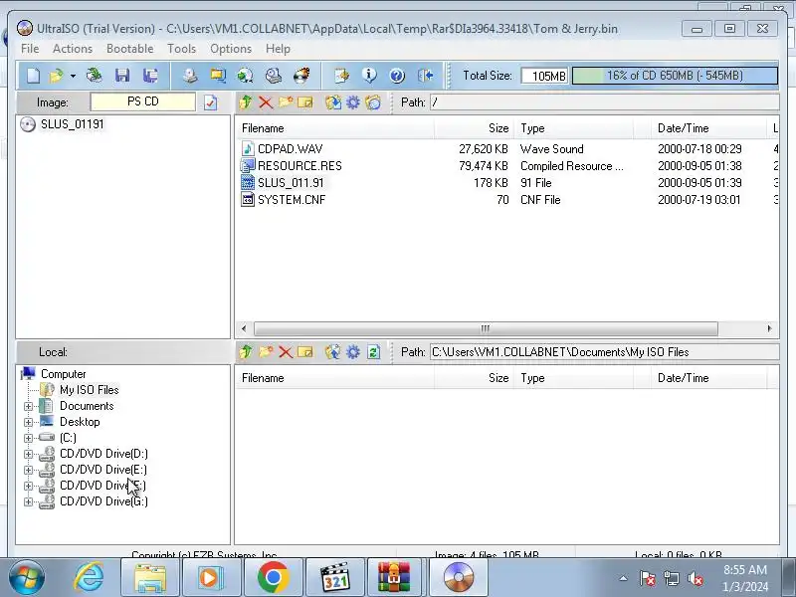Click the Save As icon with floppy and sheet
Viewport: 796px width, 597px height.
[x=150, y=76]
